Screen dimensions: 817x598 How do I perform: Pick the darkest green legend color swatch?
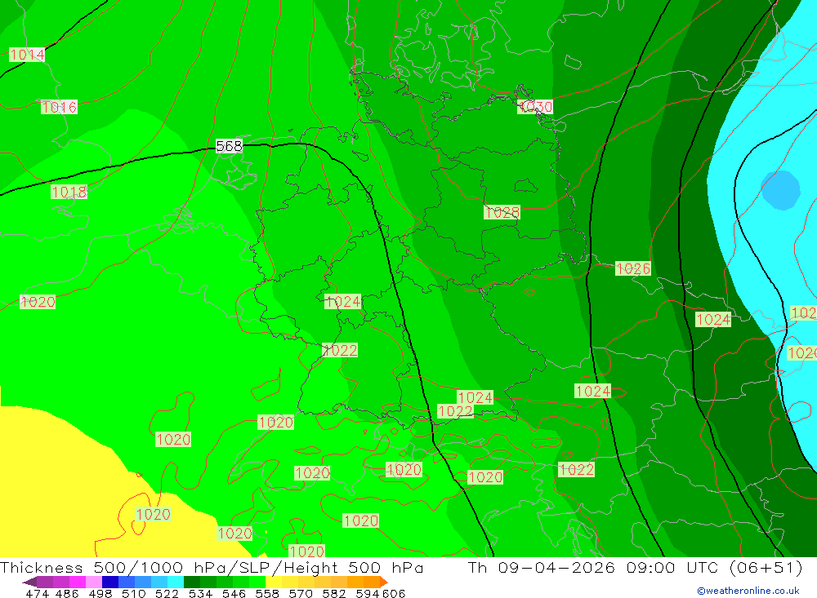192,582
